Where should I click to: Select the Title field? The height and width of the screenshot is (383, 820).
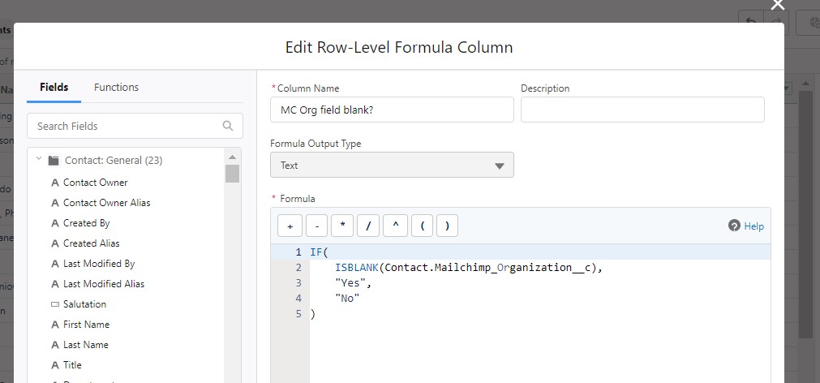(x=73, y=365)
